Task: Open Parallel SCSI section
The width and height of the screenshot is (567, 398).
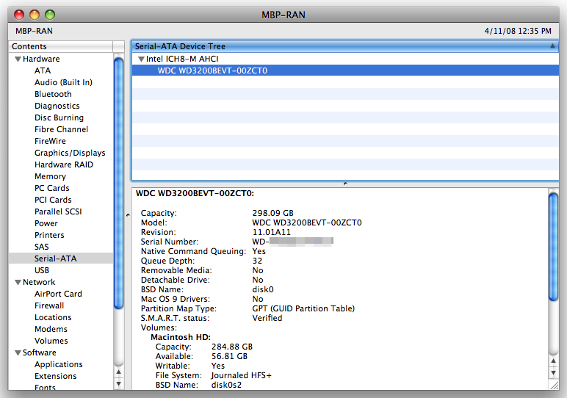Action: pyautogui.click(x=58, y=211)
